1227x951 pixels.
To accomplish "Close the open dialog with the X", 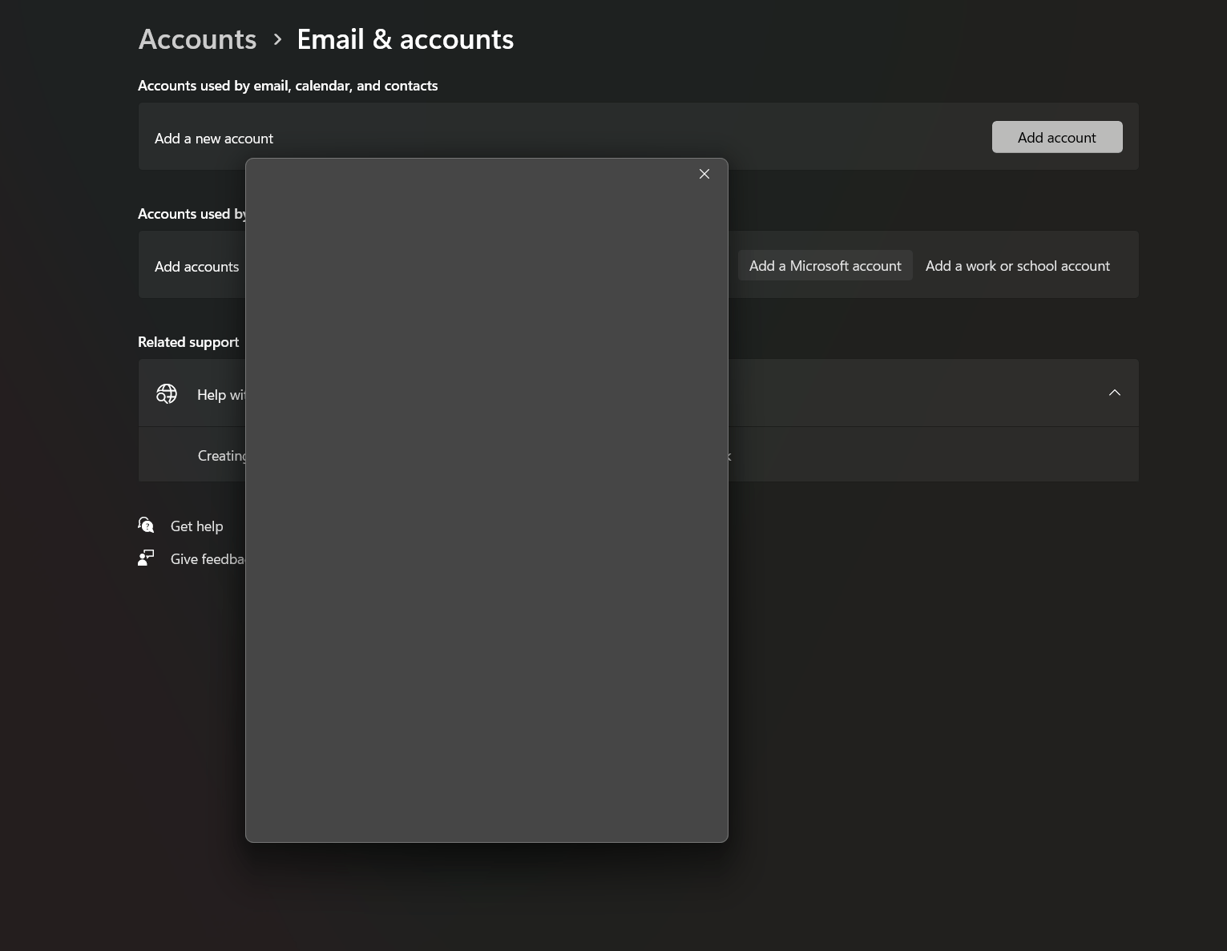I will coord(704,174).
